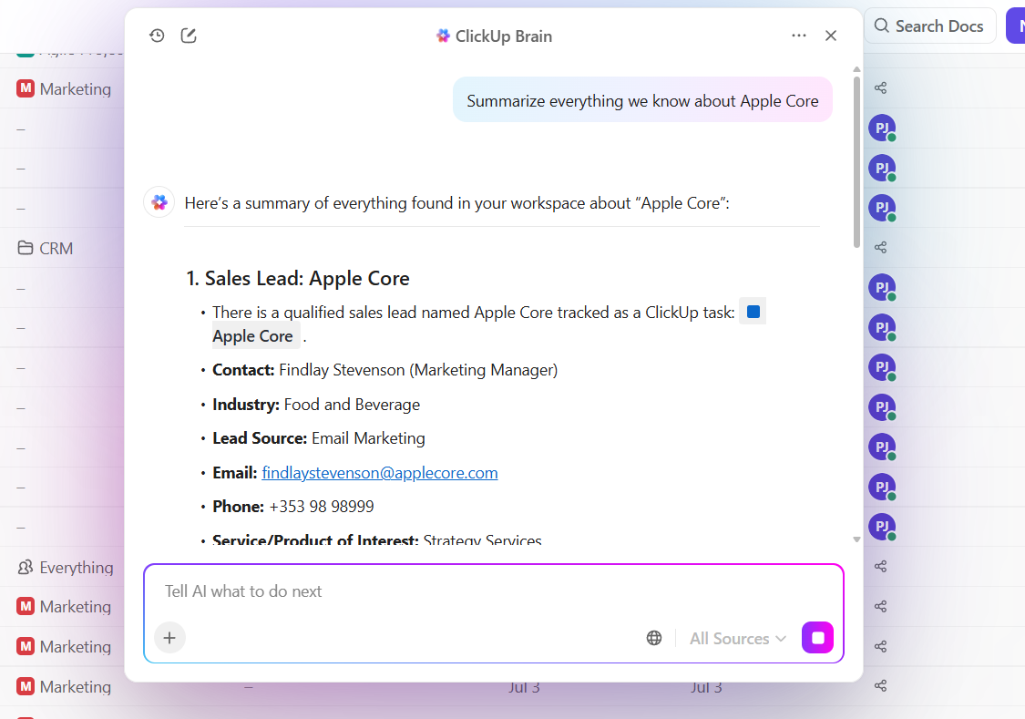
Task: Stop the response with the purple stop button
Action: tap(817, 637)
